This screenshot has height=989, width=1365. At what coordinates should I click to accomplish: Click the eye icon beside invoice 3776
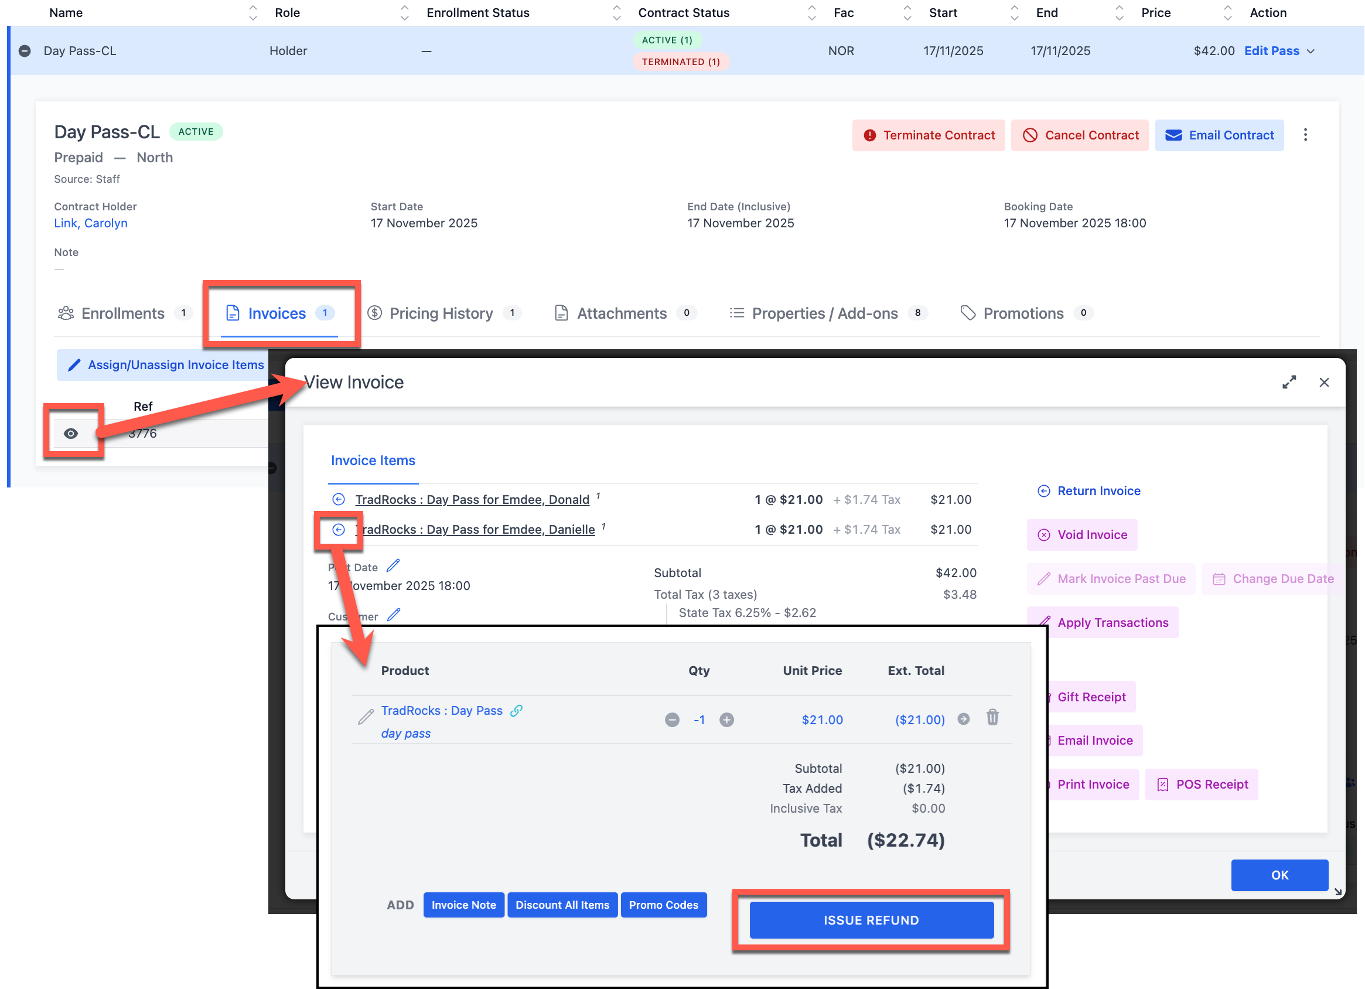coord(70,434)
